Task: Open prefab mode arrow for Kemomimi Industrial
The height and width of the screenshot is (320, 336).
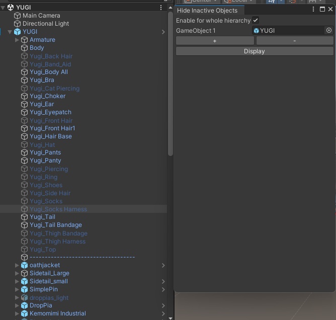Action: click(163, 313)
